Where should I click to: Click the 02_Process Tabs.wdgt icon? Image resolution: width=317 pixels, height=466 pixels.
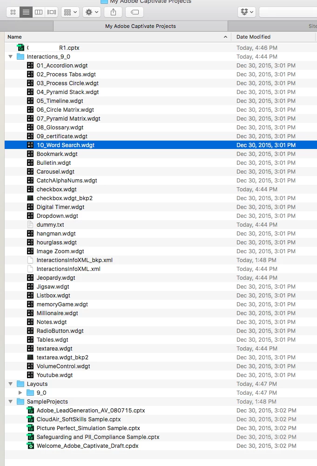click(30, 74)
